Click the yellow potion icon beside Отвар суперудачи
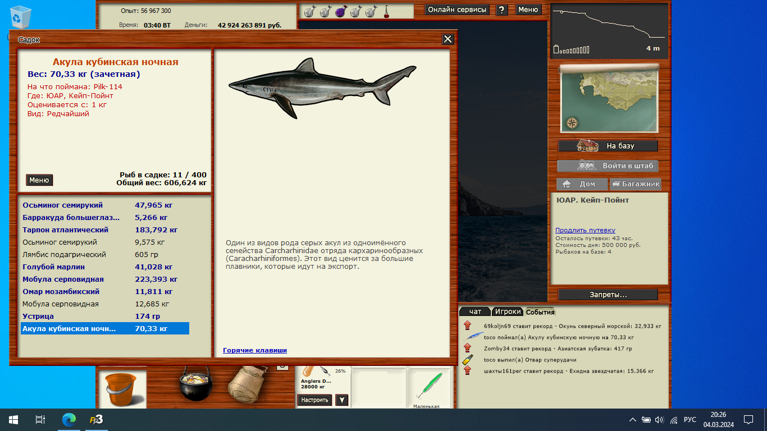The height and width of the screenshot is (431, 767). pyautogui.click(x=468, y=360)
